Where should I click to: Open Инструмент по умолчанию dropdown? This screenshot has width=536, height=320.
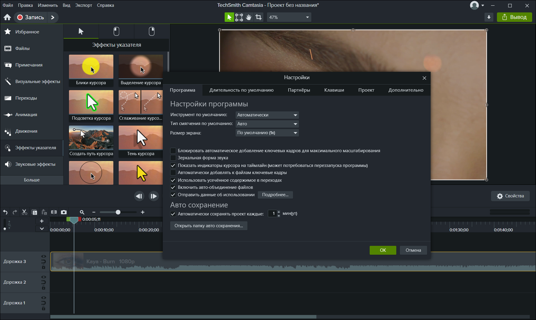click(267, 115)
